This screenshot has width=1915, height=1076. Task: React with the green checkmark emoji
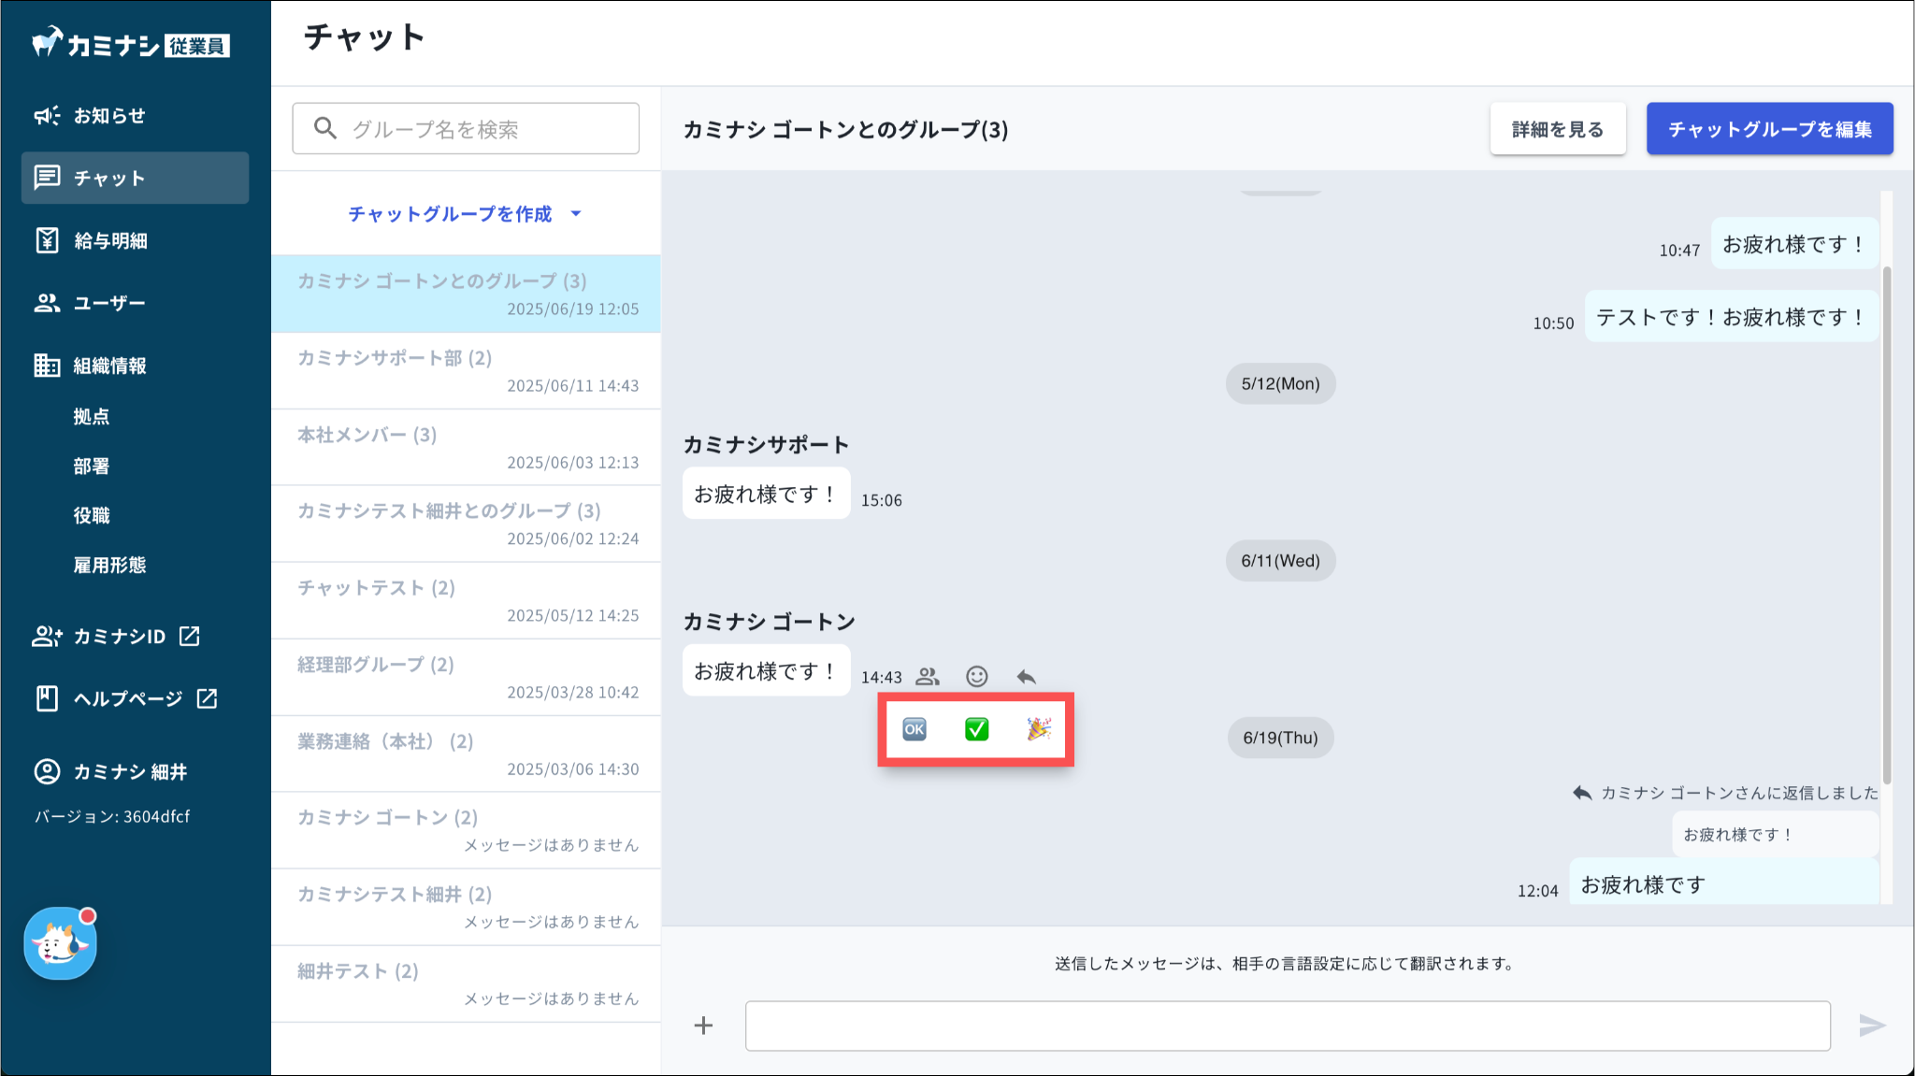tap(976, 729)
